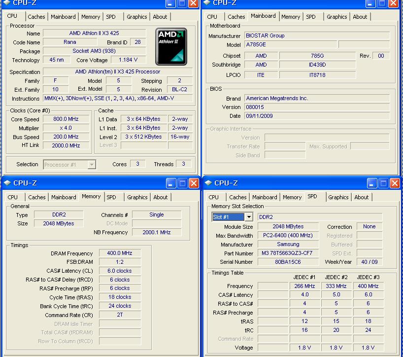403x357 pixels.
Task: Show About tab in the Memory window
Action: 161,197
